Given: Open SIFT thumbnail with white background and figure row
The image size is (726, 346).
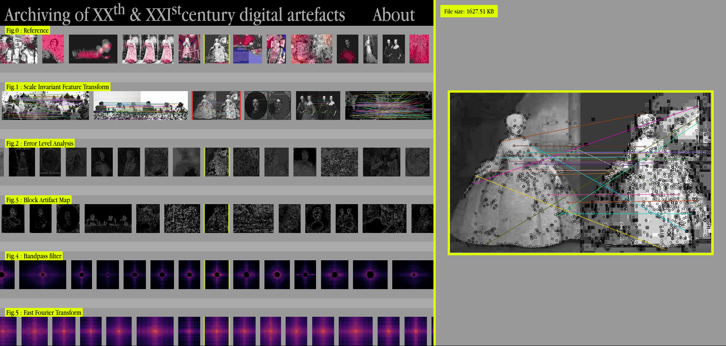Looking at the screenshot, I should [141, 105].
